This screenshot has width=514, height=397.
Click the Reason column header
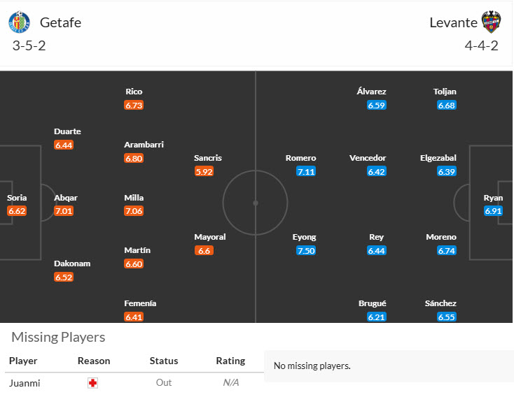point(94,361)
